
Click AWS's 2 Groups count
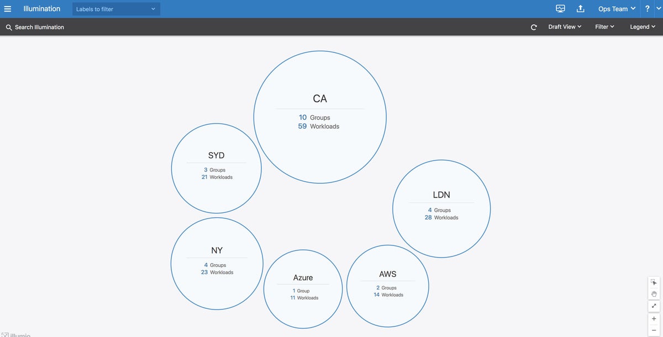pos(387,288)
